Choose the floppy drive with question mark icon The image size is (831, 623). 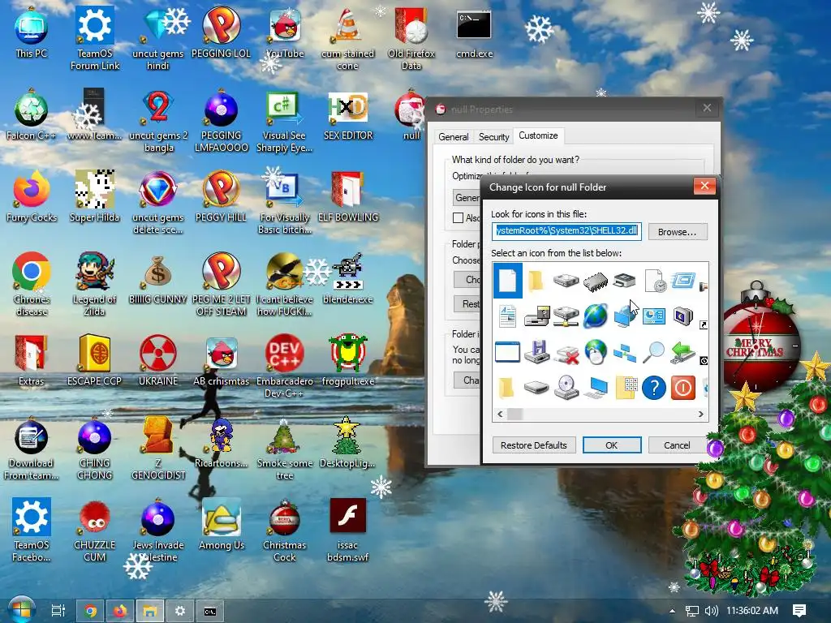click(x=536, y=316)
